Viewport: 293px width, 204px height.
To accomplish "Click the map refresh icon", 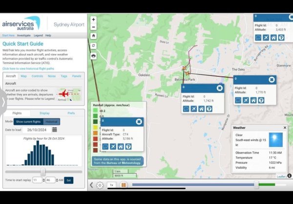I will tap(93, 45).
